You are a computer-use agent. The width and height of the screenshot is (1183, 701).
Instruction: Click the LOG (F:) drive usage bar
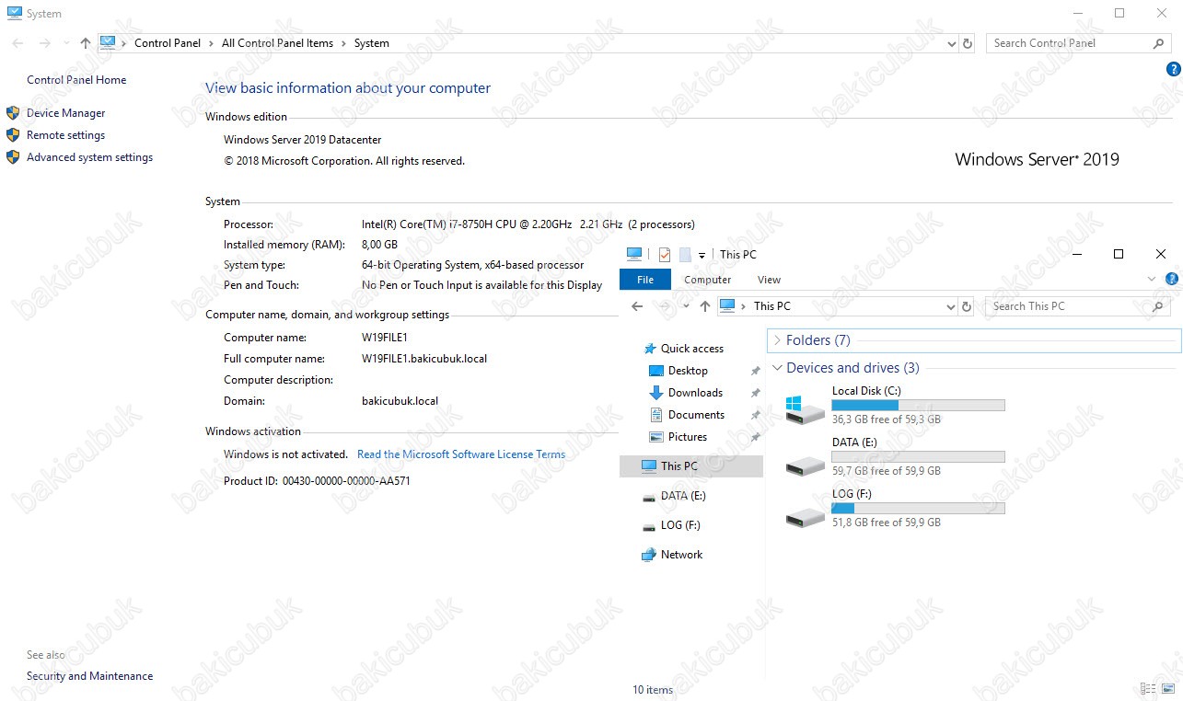tap(918, 508)
